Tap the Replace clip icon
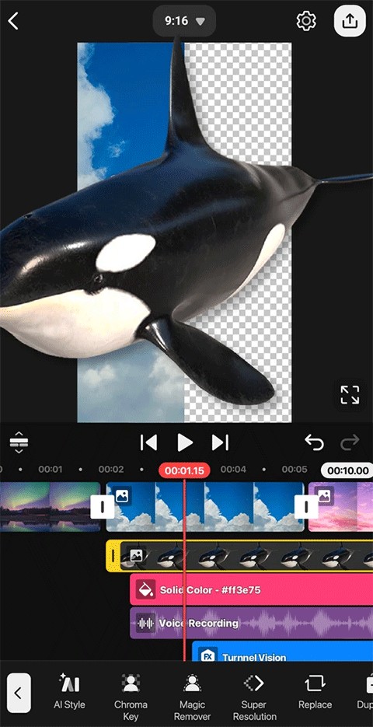Screen dimensions: 373x727 click(315, 691)
